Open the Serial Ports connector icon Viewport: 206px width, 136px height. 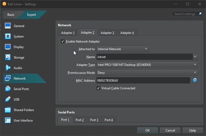[x=8, y=89]
